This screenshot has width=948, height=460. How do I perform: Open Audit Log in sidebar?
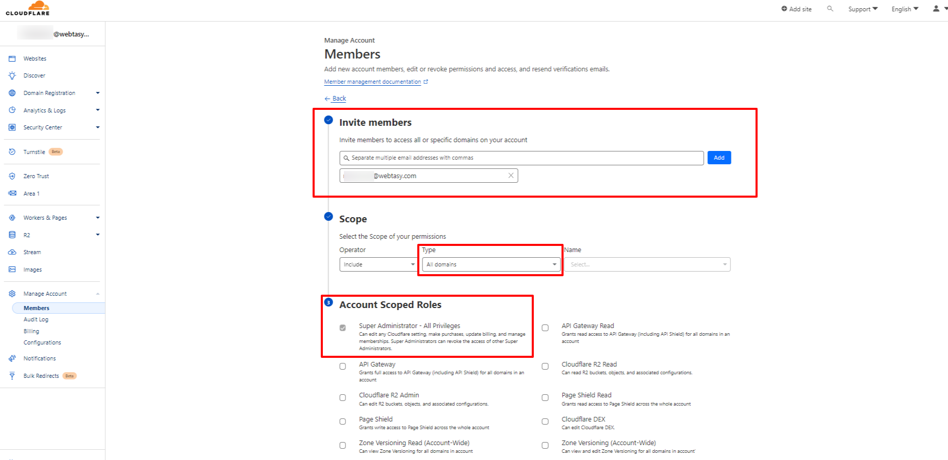tap(36, 319)
